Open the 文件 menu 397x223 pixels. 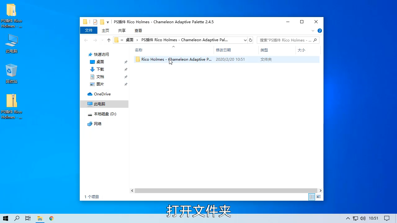click(x=89, y=30)
